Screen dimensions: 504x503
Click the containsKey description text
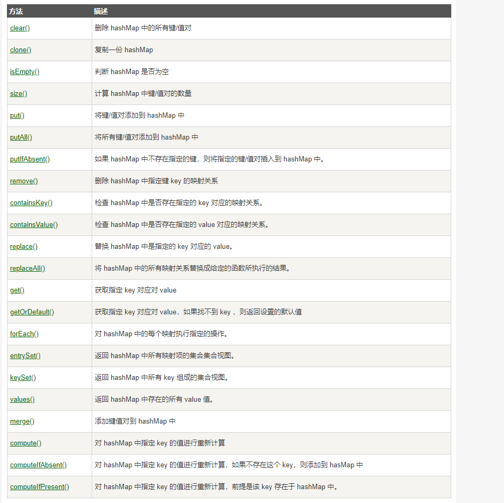pyautogui.click(x=179, y=203)
